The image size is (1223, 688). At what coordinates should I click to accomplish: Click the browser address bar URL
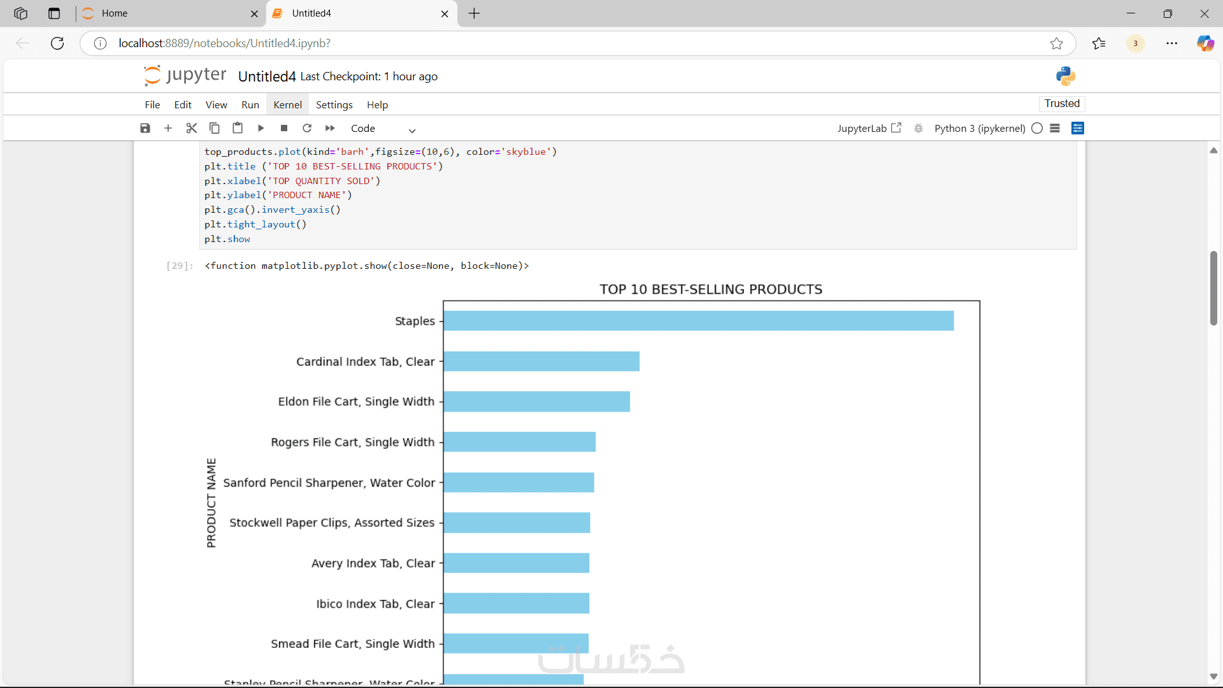224,43
